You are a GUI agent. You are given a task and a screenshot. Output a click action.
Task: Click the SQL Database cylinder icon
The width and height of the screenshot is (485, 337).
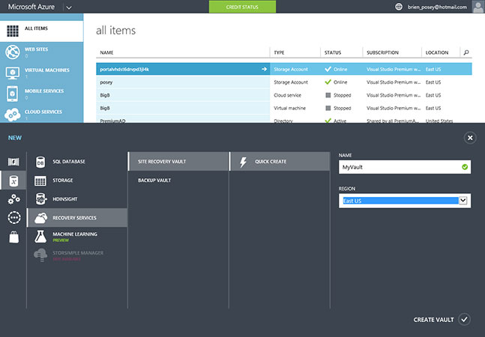40,162
